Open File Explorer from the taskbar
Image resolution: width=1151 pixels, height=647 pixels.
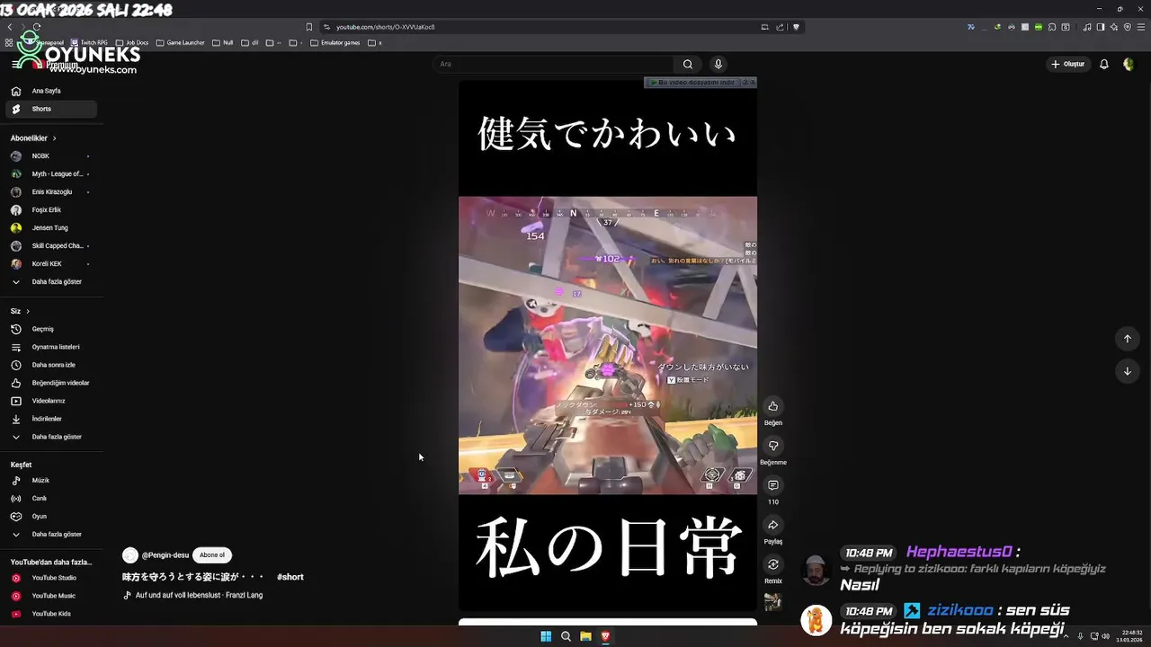coord(585,636)
